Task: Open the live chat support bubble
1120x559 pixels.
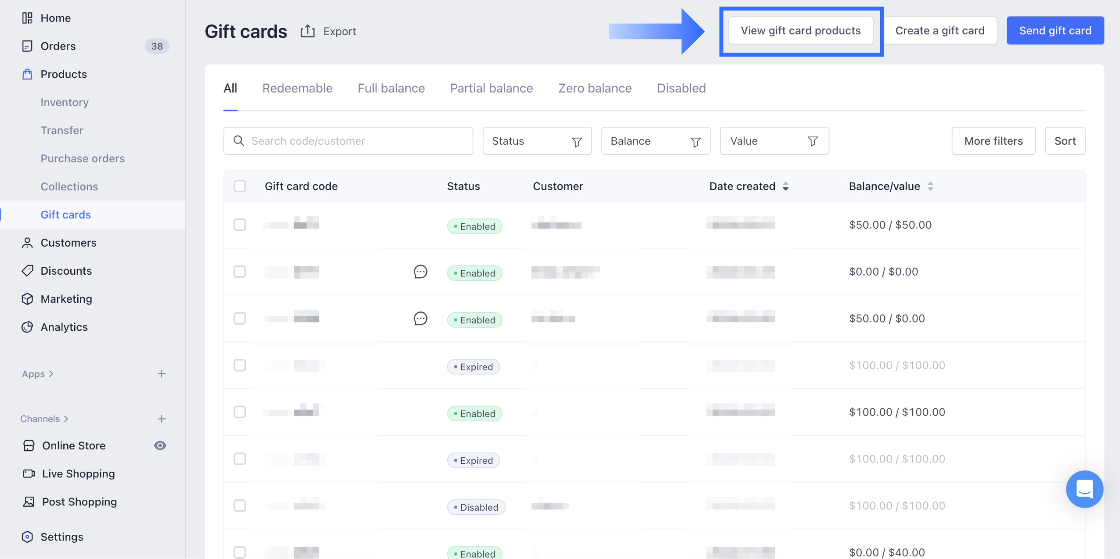Action: coord(1084,489)
